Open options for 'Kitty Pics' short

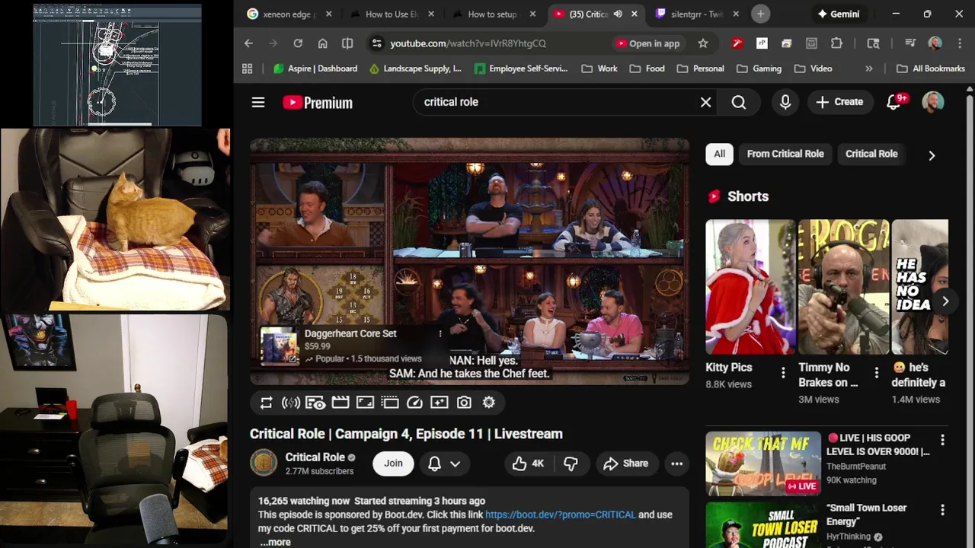[x=783, y=372]
